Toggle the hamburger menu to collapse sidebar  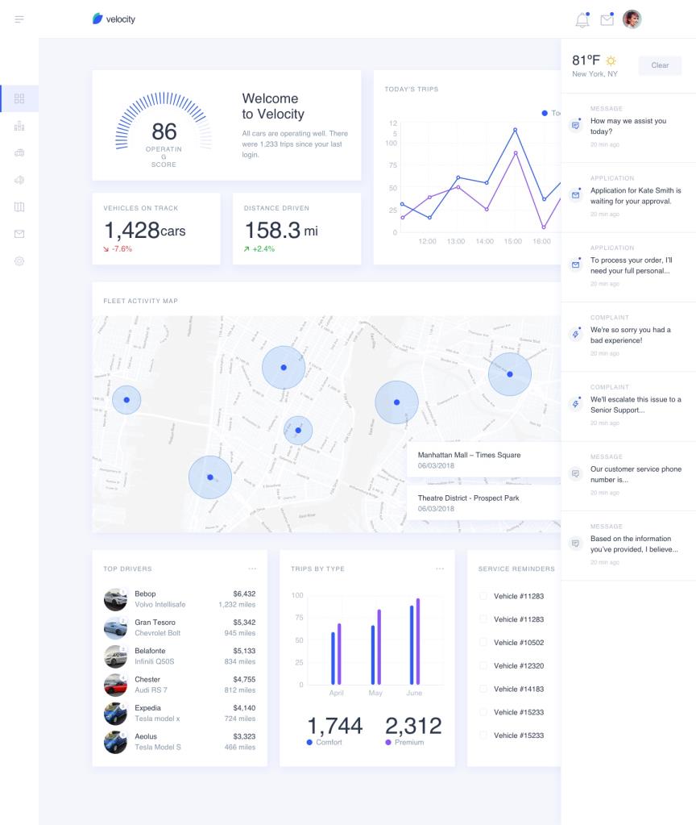point(19,19)
